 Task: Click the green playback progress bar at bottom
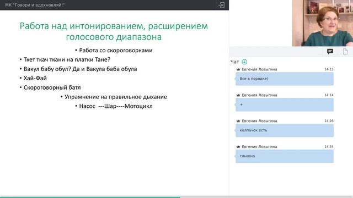90,197
